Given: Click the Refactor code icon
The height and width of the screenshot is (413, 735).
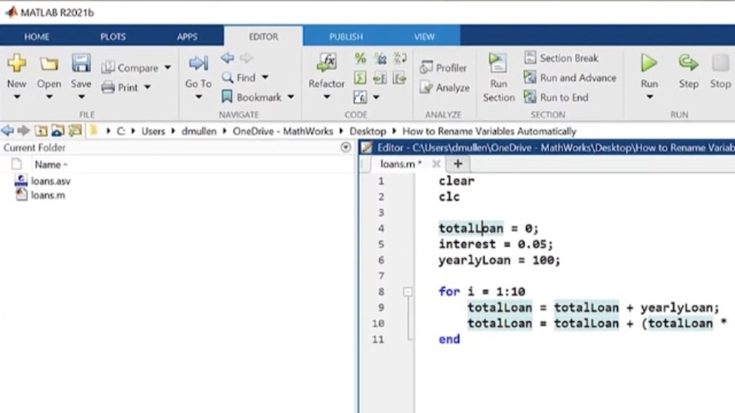Looking at the screenshot, I should point(326,63).
